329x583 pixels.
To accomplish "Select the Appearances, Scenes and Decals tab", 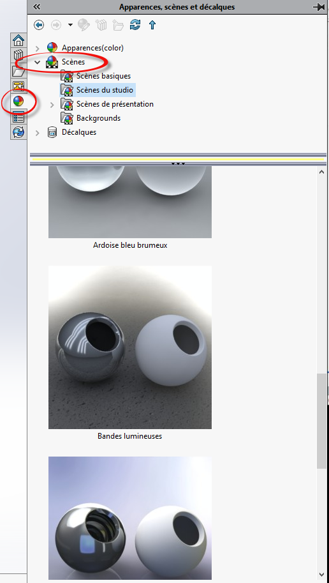I will [x=18, y=101].
